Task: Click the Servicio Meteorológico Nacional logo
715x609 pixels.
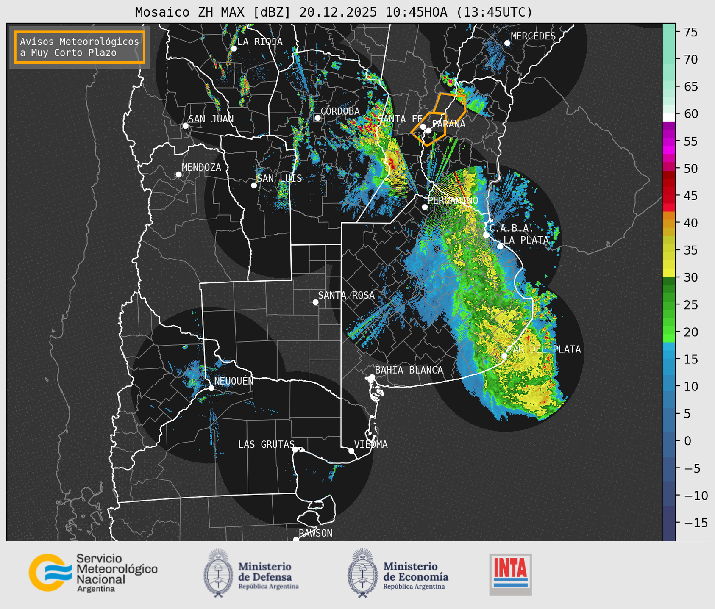Action: coord(93,573)
